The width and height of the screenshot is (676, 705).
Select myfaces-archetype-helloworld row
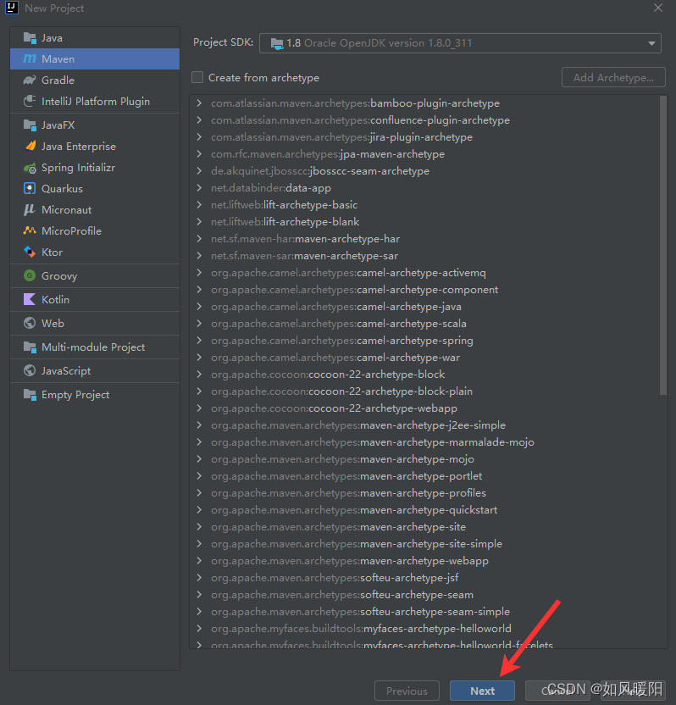pos(424,629)
